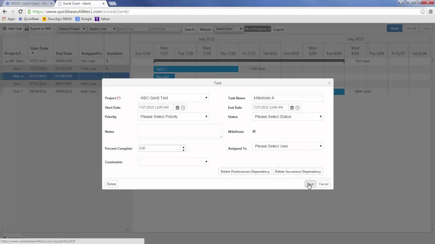Viewport: 435px width, 244px height.
Task: Open the Start Date clock time picker
Action: coord(183,107)
